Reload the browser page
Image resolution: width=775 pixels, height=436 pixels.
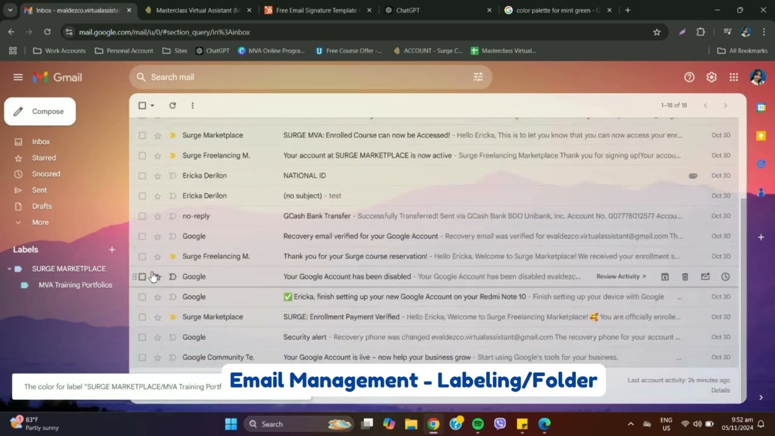pos(47,32)
